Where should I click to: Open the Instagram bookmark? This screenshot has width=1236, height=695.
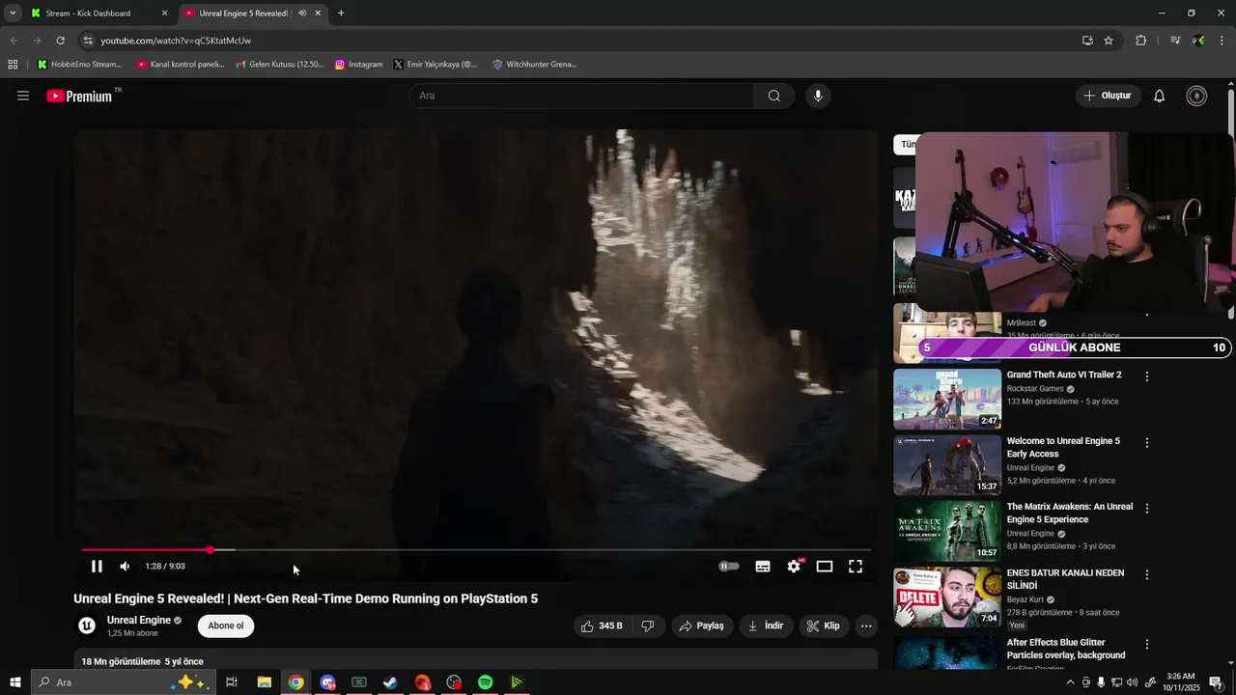pyautogui.click(x=358, y=65)
